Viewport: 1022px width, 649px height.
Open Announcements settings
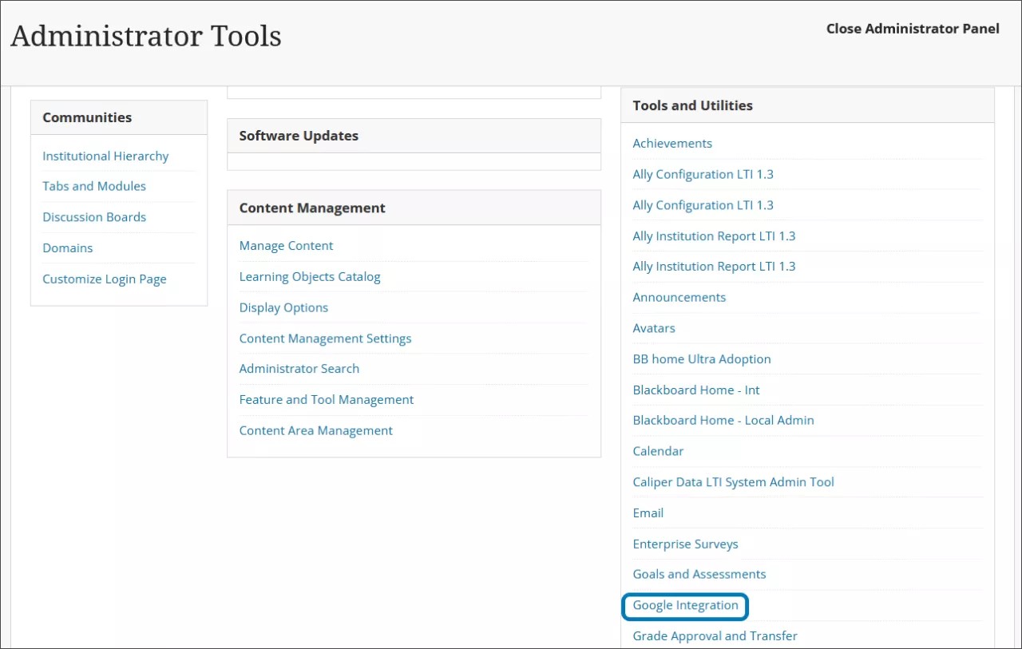[x=679, y=296]
